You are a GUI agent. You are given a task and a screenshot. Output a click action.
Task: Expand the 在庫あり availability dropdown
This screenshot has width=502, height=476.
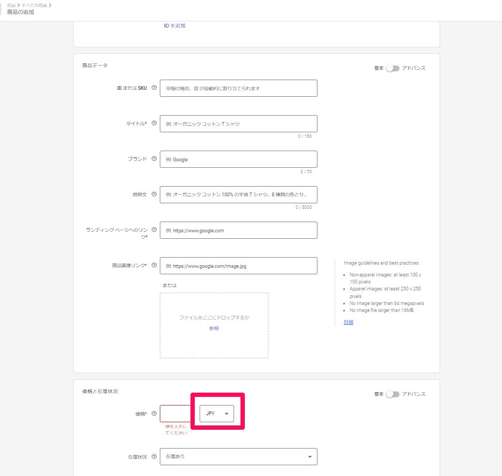pos(238,457)
